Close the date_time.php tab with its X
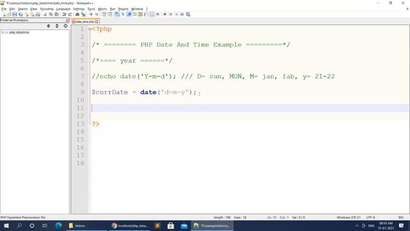Image resolution: width=410 pixels, height=231 pixels. (97, 21)
